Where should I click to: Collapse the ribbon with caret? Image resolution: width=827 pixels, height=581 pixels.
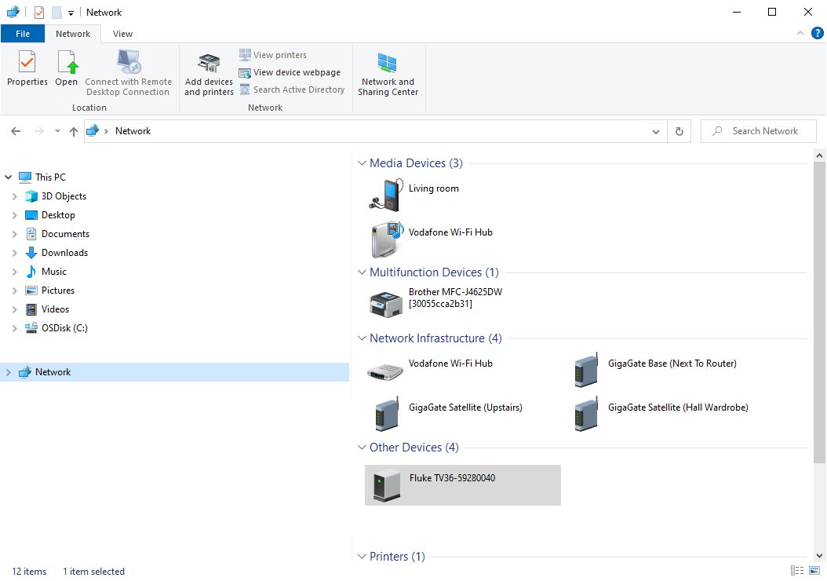(800, 33)
